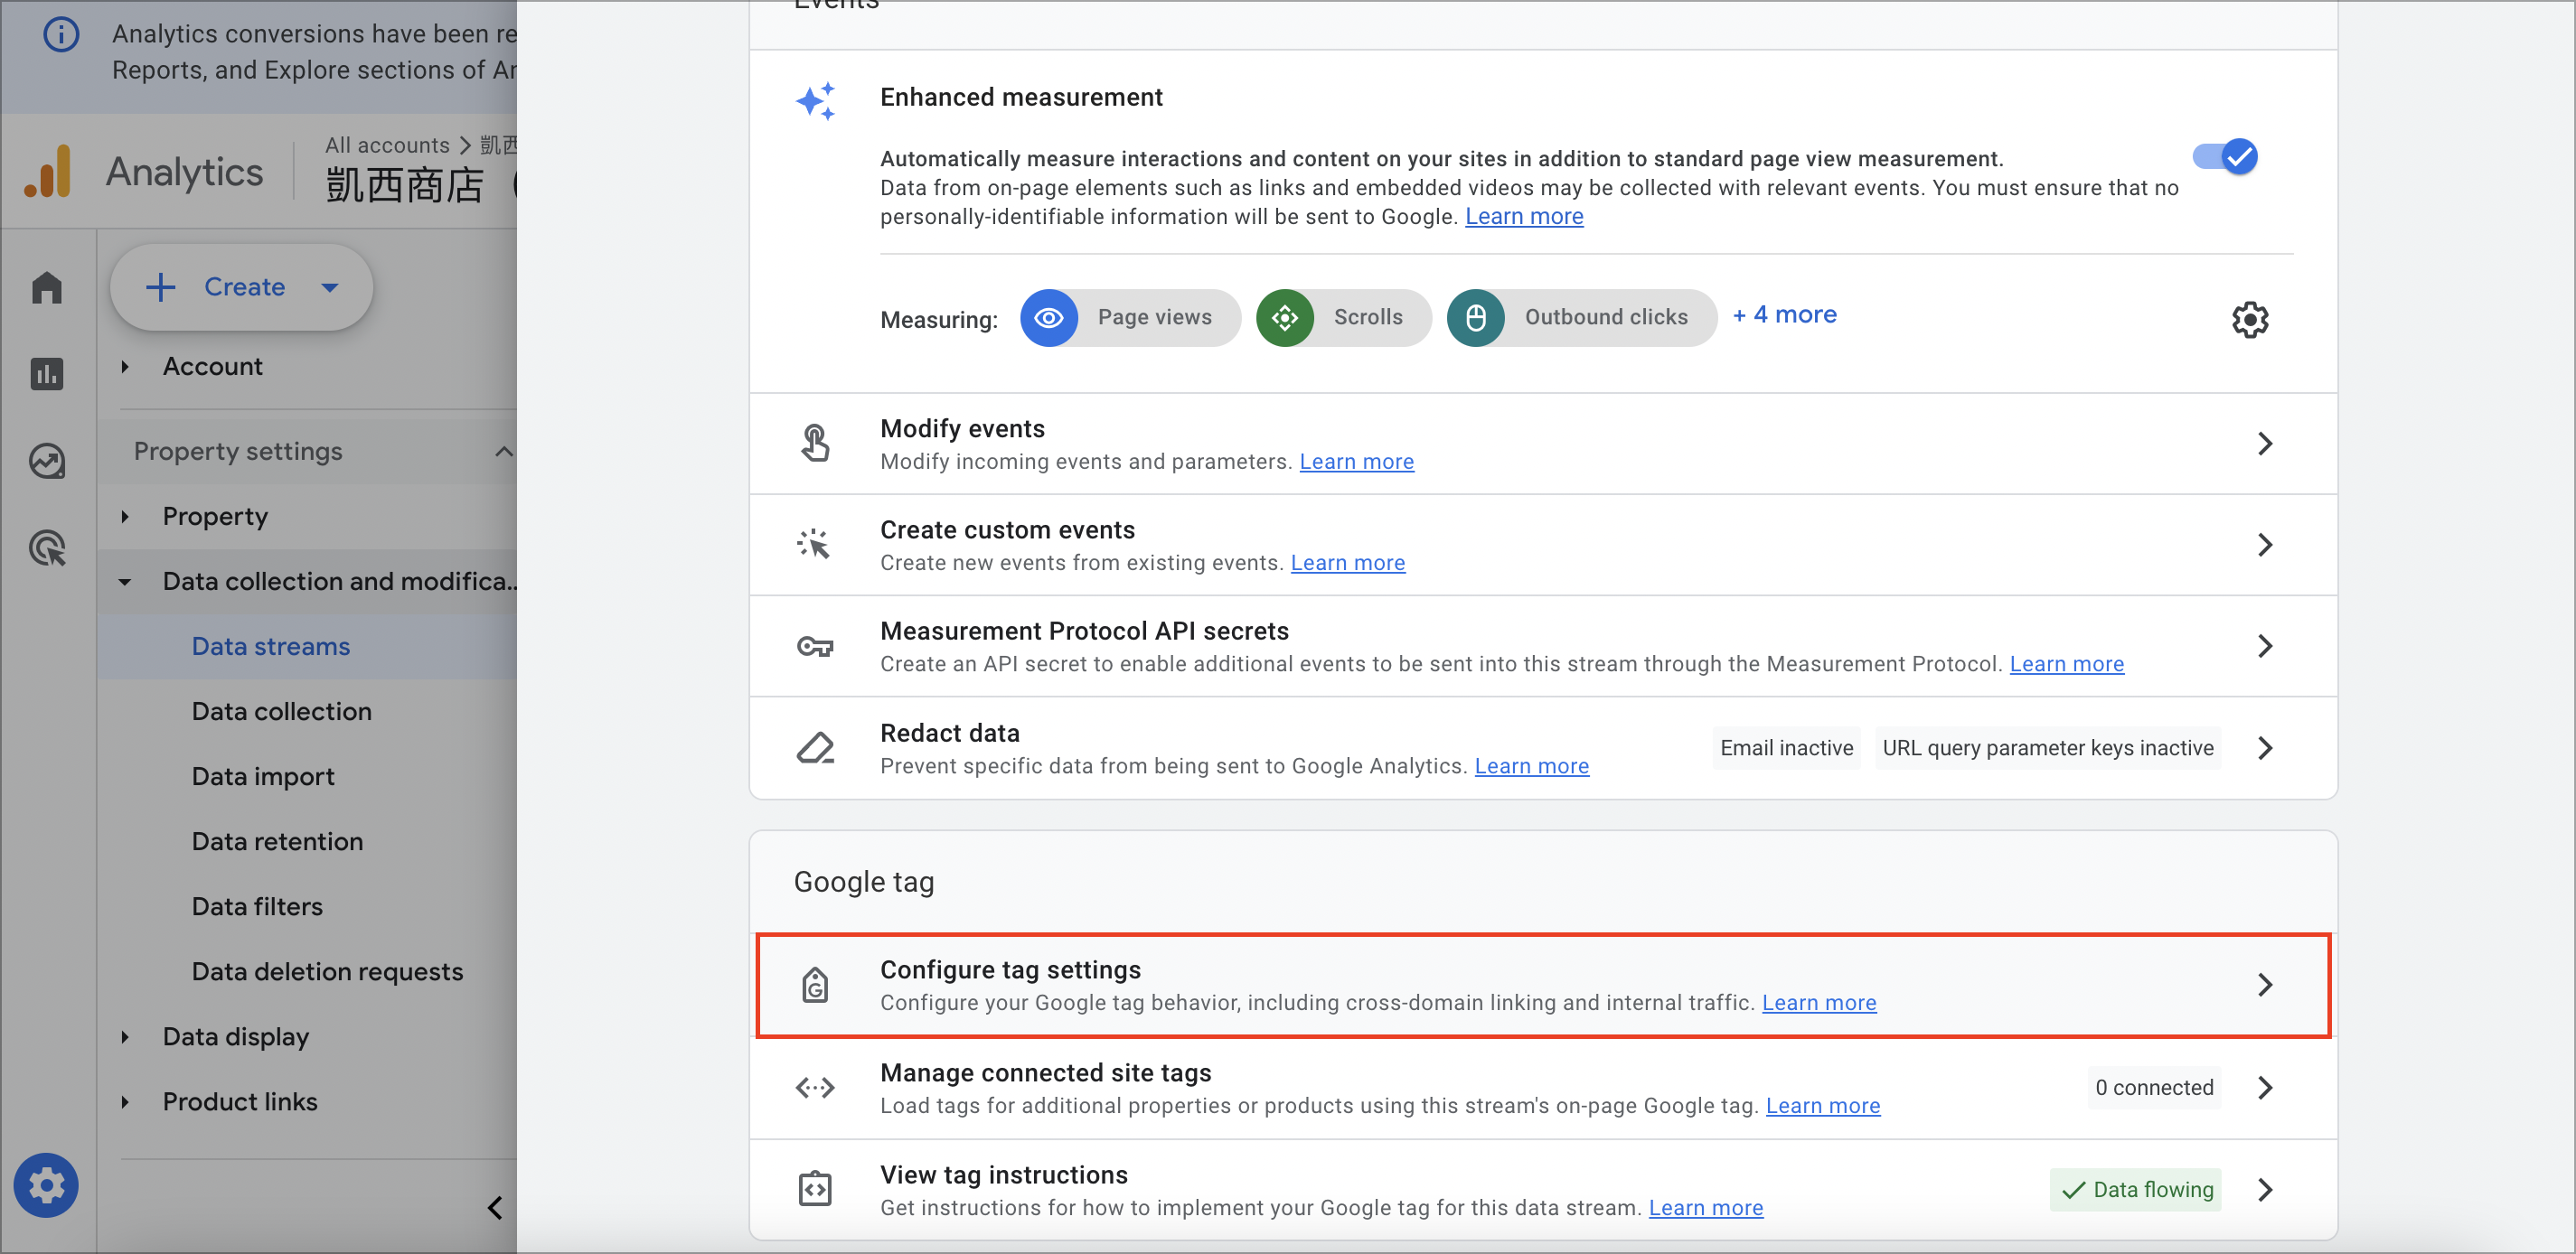Click the Scrolls measurement chip icon
The height and width of the screenshot is (1254, 2576).
1285,318
